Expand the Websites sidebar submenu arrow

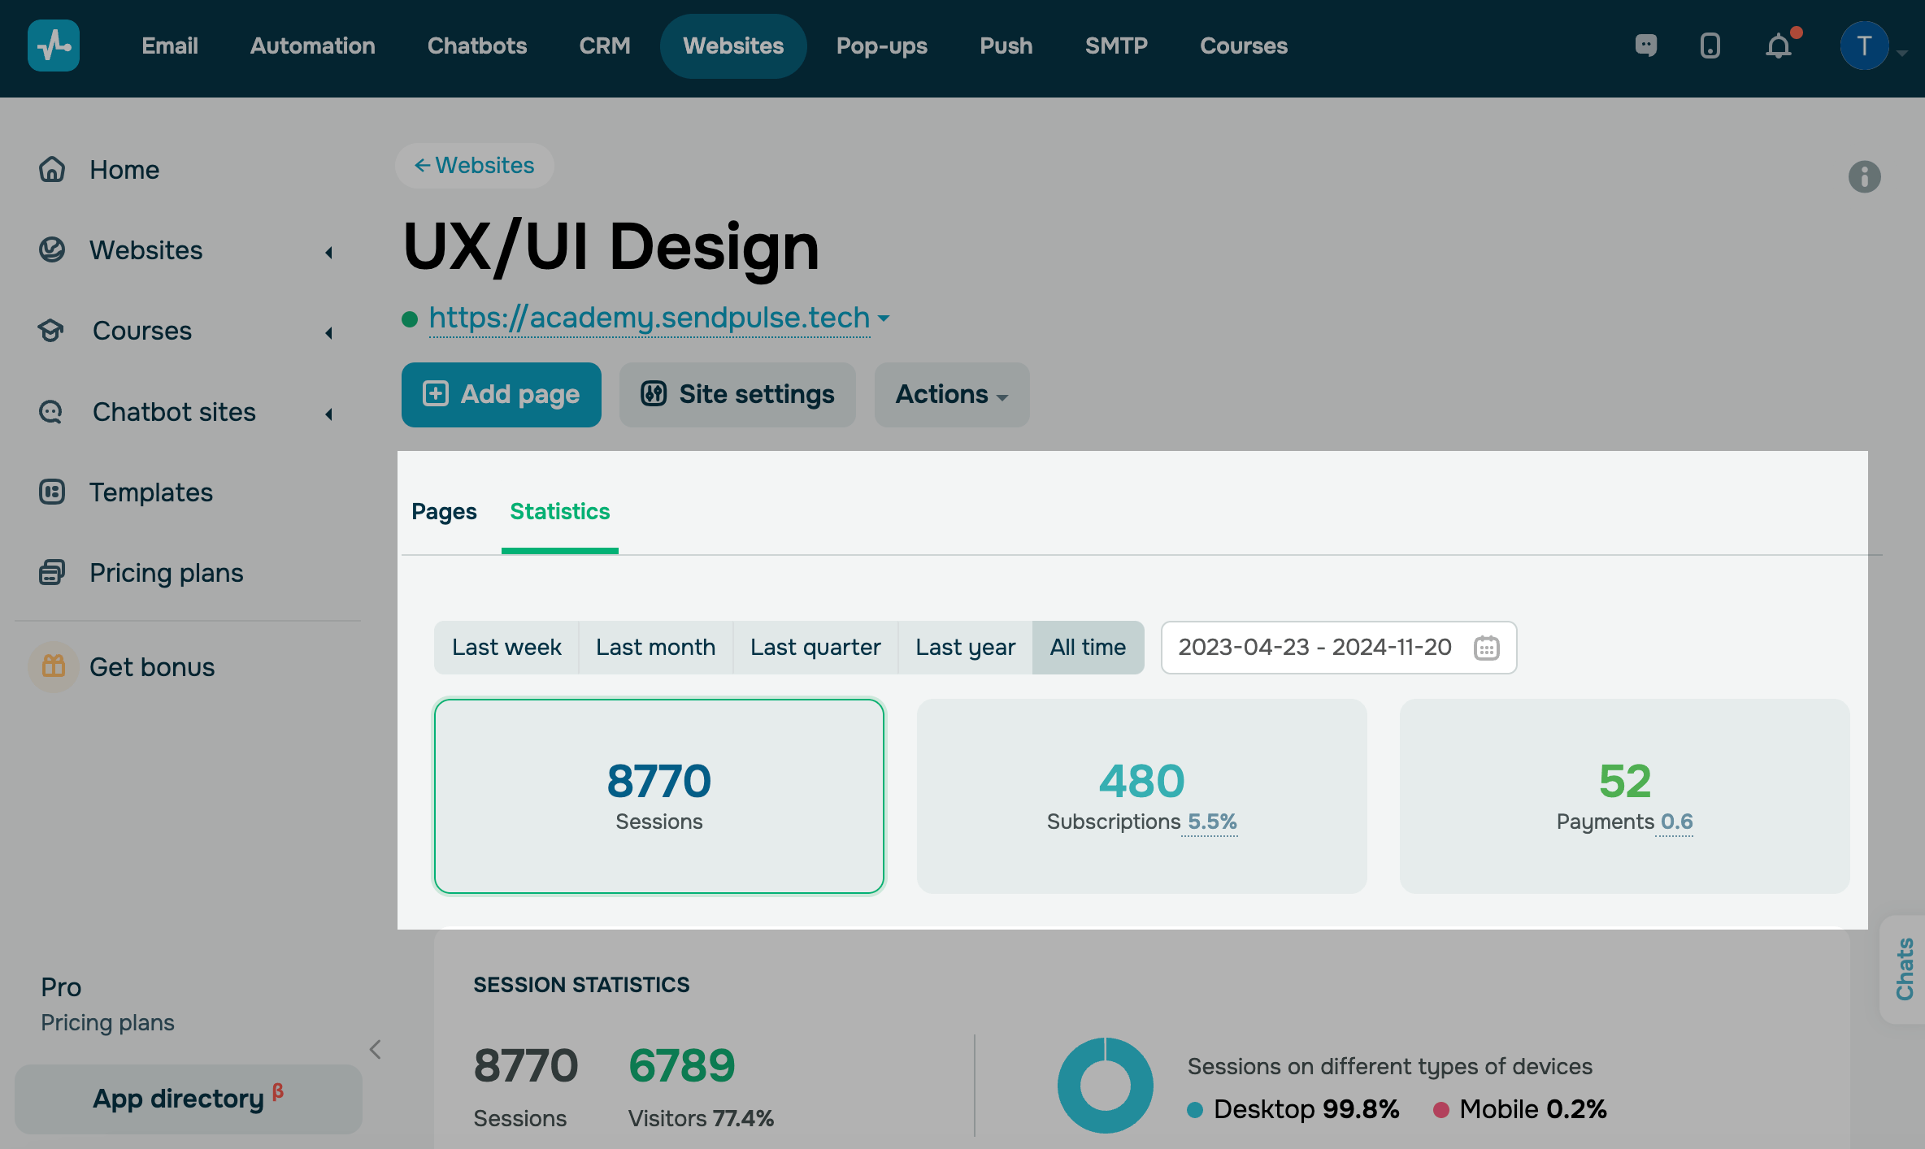point(329,252)
